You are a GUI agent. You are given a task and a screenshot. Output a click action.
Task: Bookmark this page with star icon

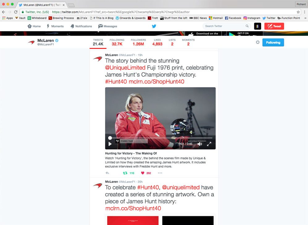(298, 12)
